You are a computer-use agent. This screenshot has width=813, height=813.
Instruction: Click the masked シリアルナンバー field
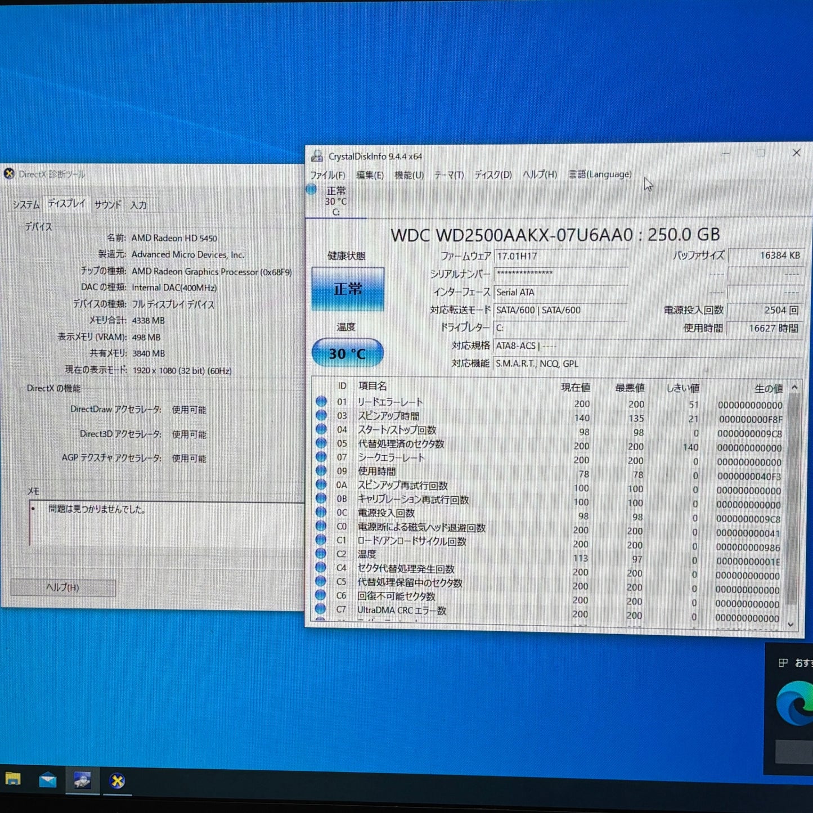[x=561, y=274]
